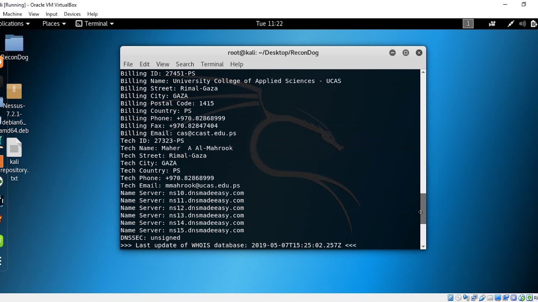Click the terminal scrollbar up arrow
Screen dimensions: 538x302
coord(423,72)
